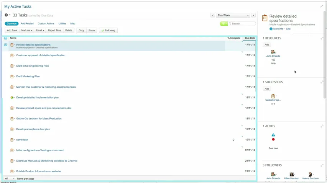Switch to the Misc tab
The image size is (327, 183).
tap(73, 23)
